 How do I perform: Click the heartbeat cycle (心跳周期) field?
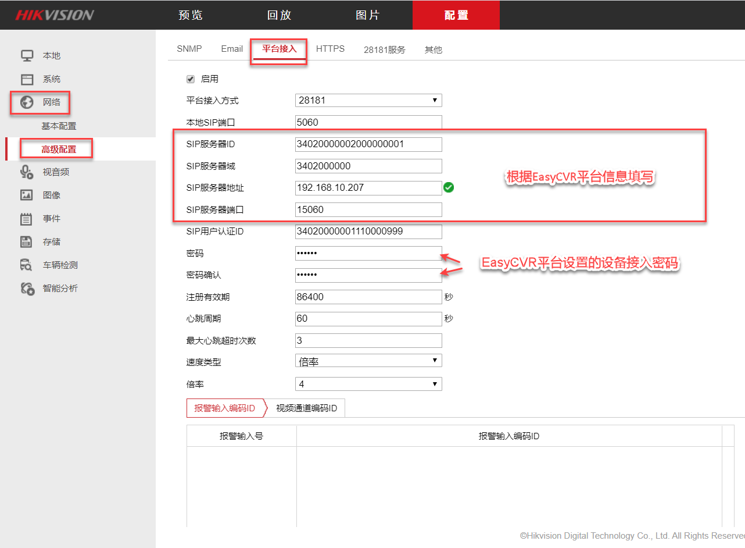pos(368,319)
